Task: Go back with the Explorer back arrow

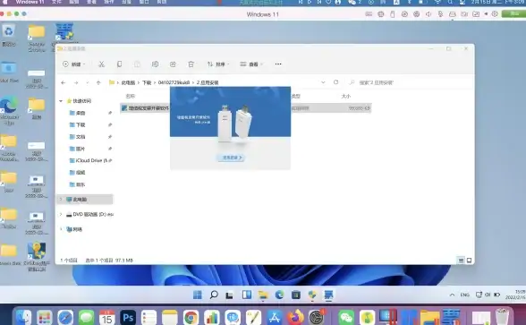Action: 63,82
